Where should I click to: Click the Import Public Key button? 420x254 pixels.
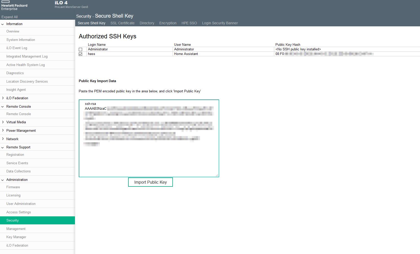pos(150,182)
